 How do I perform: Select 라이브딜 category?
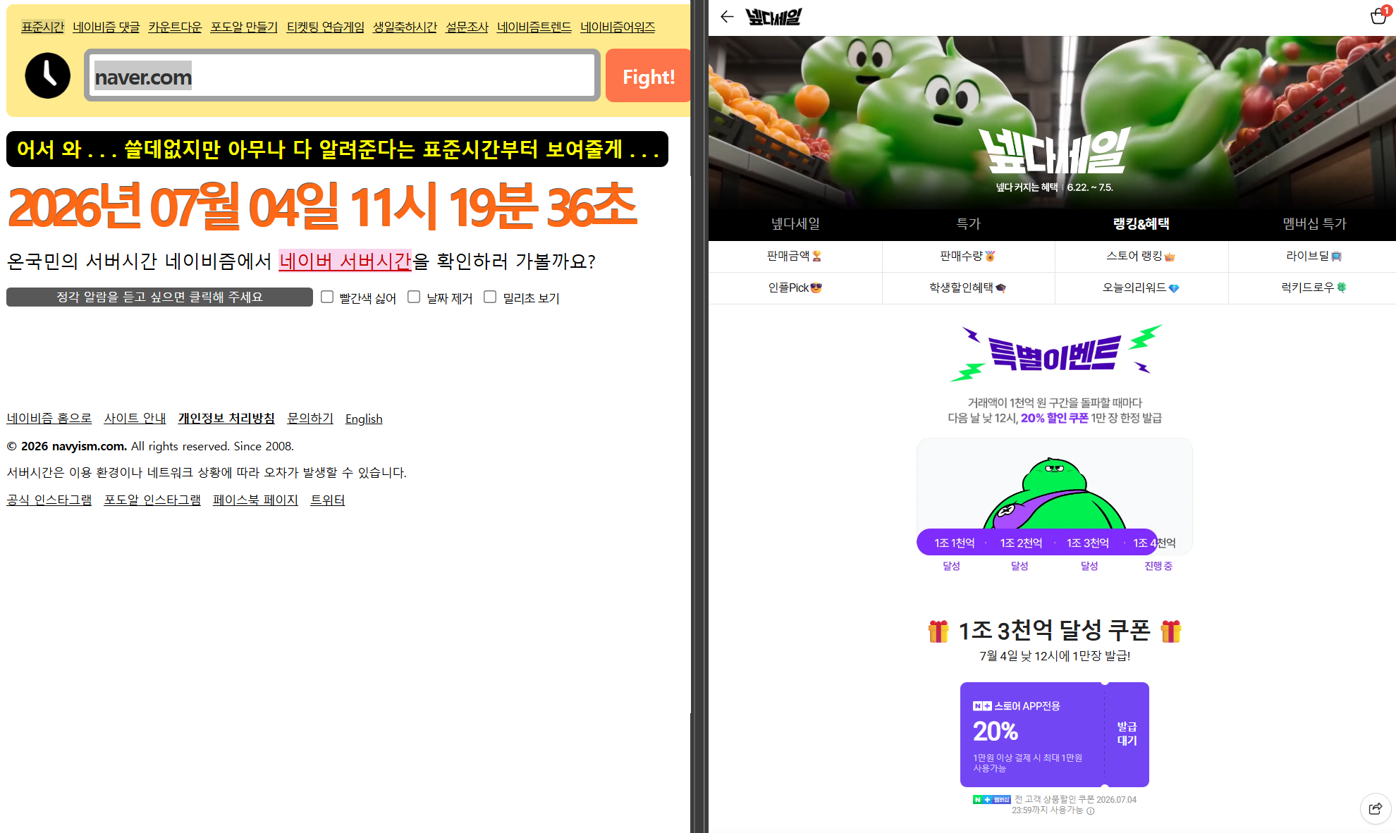(1314, 256)
